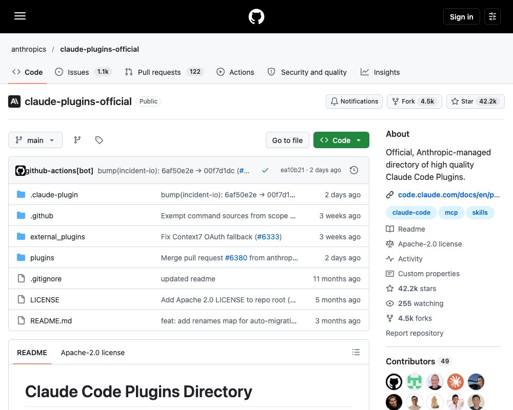Fork the repository
Image resolution: width=513 pixels, height=410 pixels.
[x=414, y=101]
